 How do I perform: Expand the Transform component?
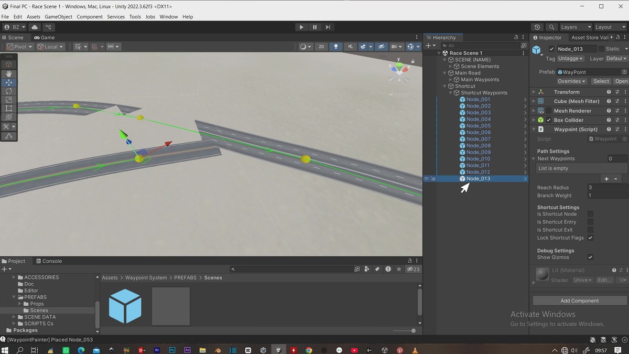pos(534,92)
